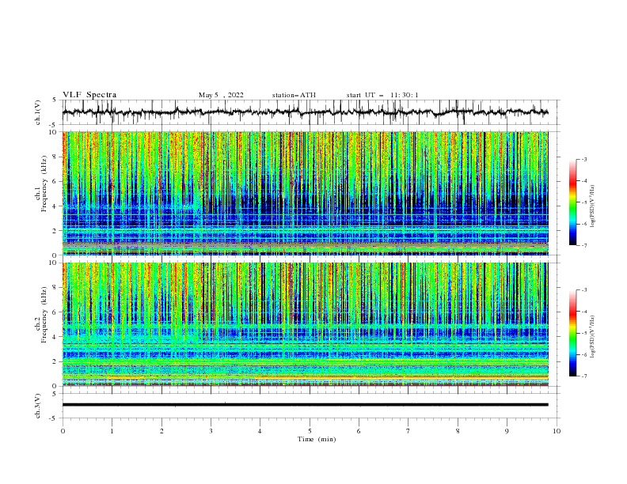Click the color scale bar beside ch.2 spectrogram
Viewport: 627px width, 484px height.
coord(573,333)
